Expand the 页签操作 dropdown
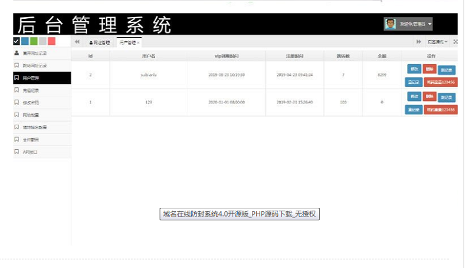Image resolution: width=472 pixels, height=268 pixels. point(437,42)
